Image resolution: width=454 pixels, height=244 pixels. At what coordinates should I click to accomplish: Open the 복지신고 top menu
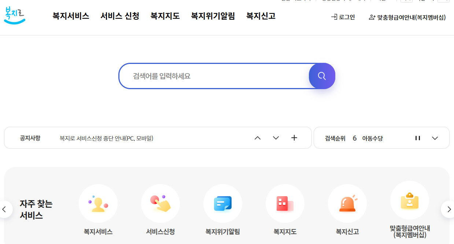click(261, 16)
